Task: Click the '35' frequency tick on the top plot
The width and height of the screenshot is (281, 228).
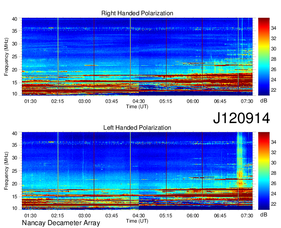Action: [x=14, y=31]
